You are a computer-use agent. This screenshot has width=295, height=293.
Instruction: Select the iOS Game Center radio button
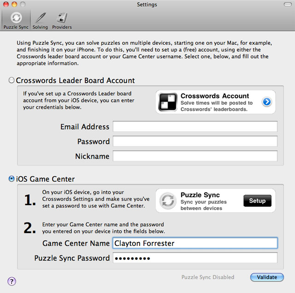click(x=12, y=179)
